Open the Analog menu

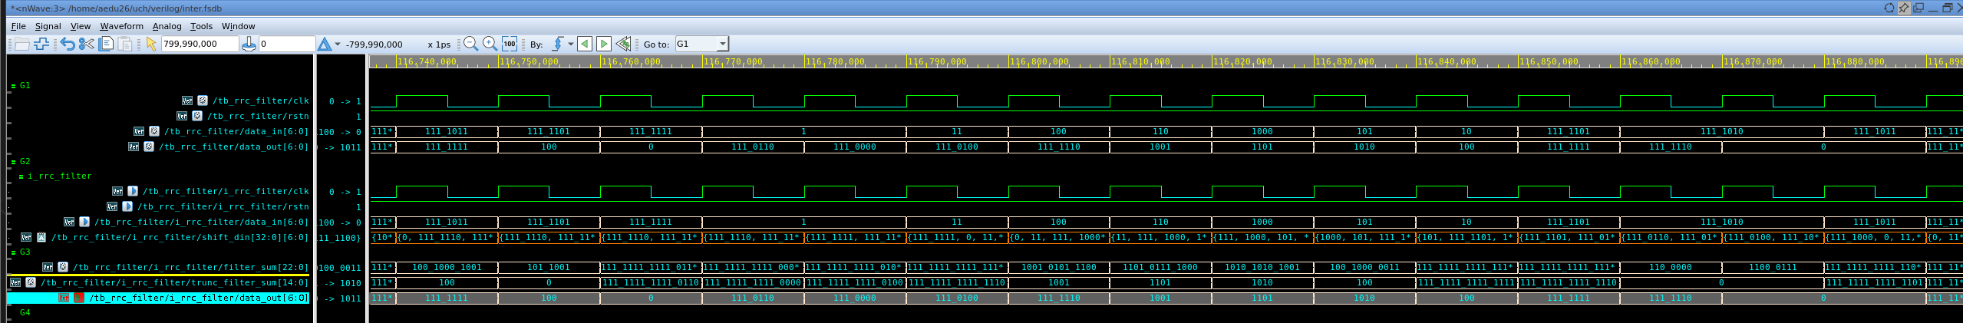coord(167,26)
